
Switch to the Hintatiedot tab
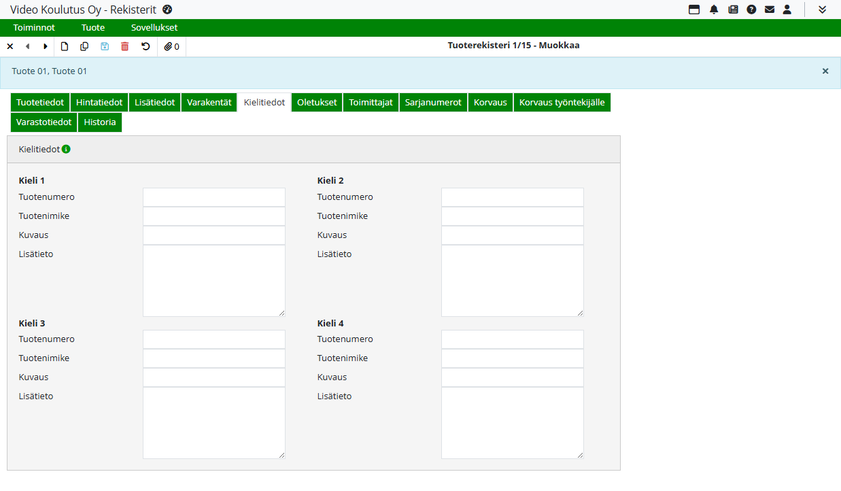(99, 102)
